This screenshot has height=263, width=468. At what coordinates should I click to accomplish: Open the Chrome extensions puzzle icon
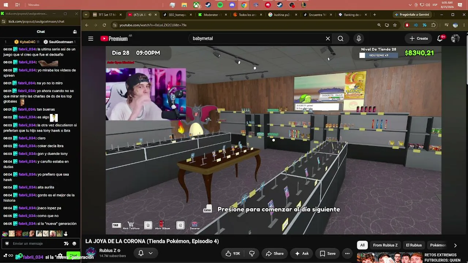[x=434, y=25]
